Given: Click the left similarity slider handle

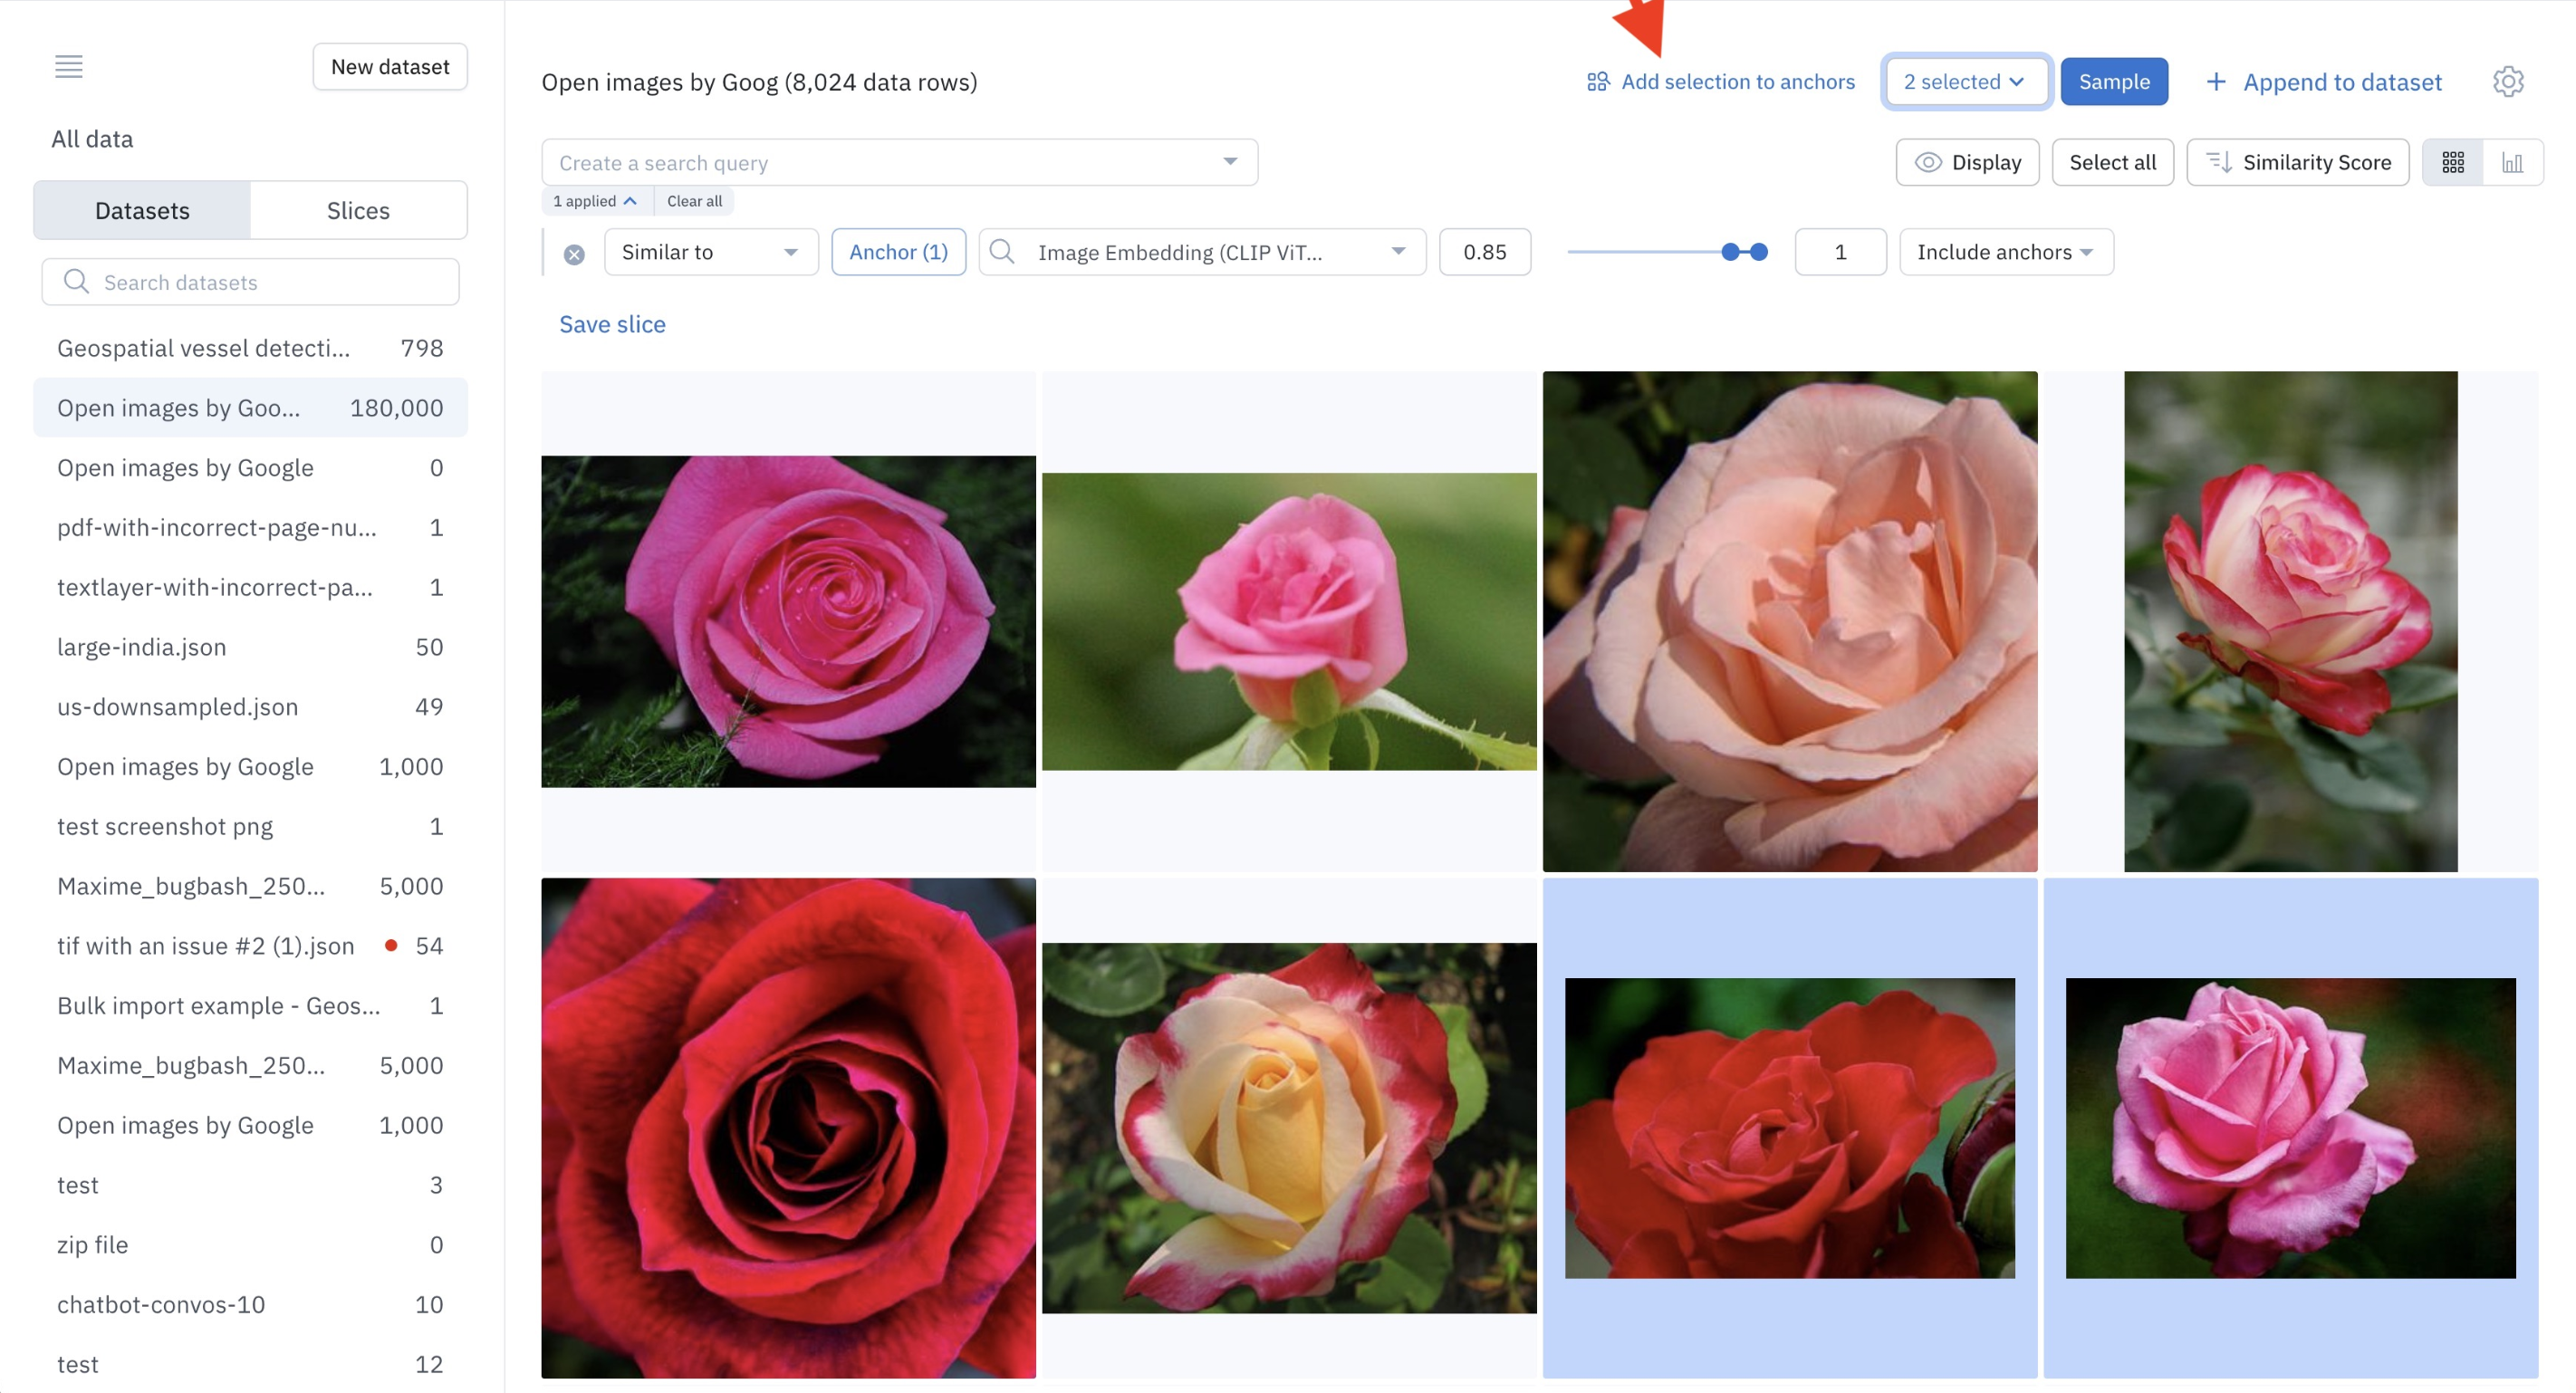Looking at the screenshot, I should tap(1730, 252).
